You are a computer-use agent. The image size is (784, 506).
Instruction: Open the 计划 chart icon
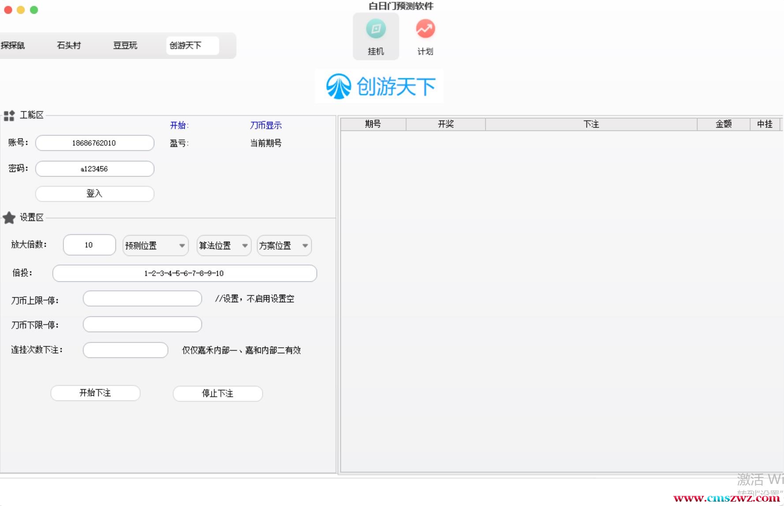click(425, 30)
